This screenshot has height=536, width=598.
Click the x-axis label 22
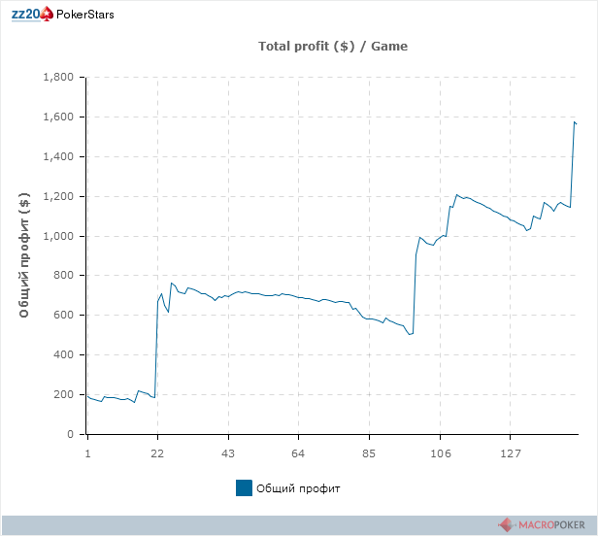click(x=157, y=453)
